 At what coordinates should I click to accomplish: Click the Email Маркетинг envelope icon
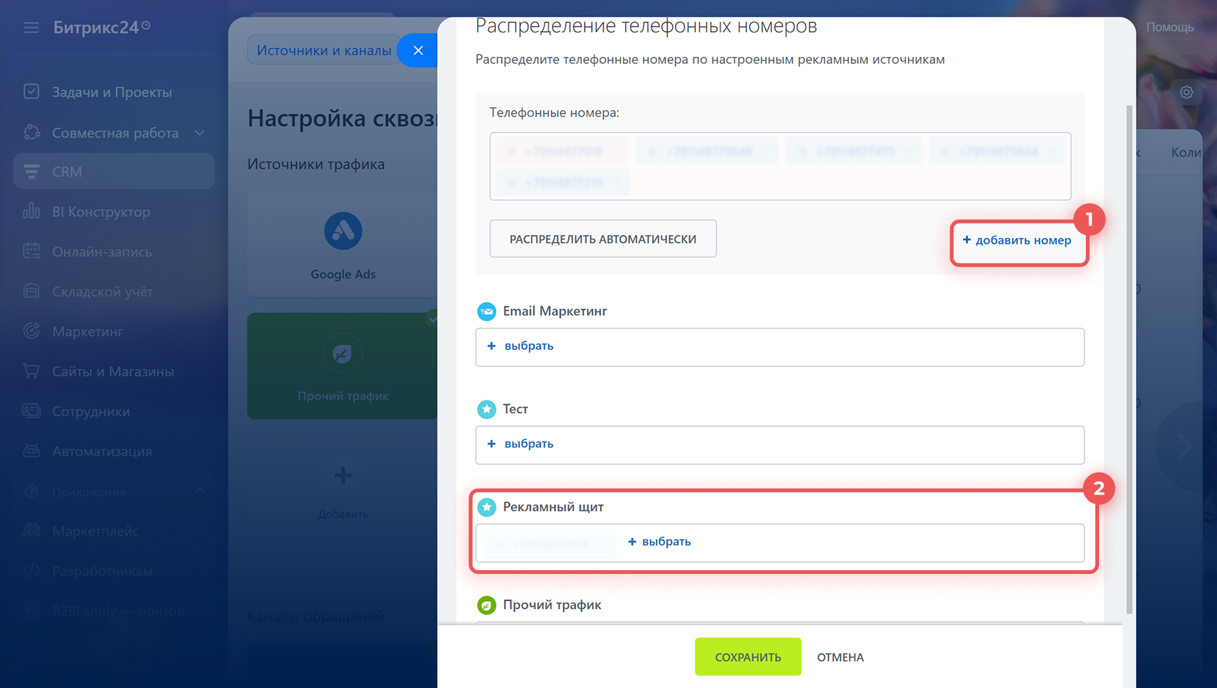486,311
